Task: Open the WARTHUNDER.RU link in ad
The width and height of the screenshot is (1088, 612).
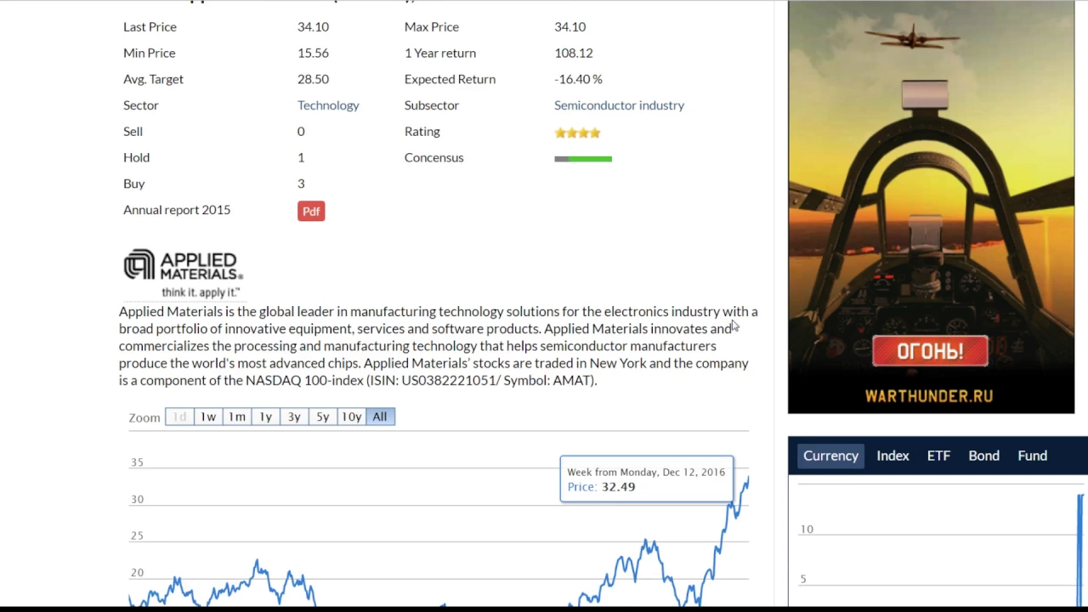Action: point(929,396)
